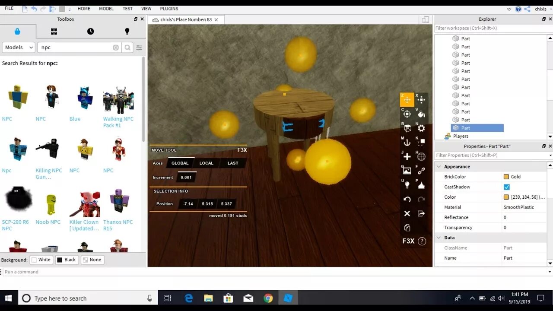Open Toolbox Inventory grid tab
This screenshot has height=311, width=553.
point(54,31)
